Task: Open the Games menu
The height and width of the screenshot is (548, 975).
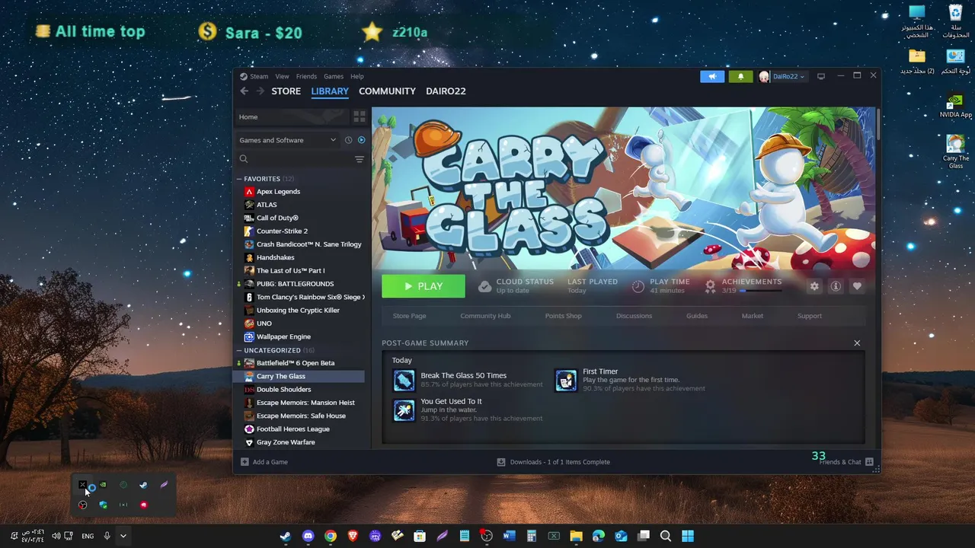Action: 334,76
